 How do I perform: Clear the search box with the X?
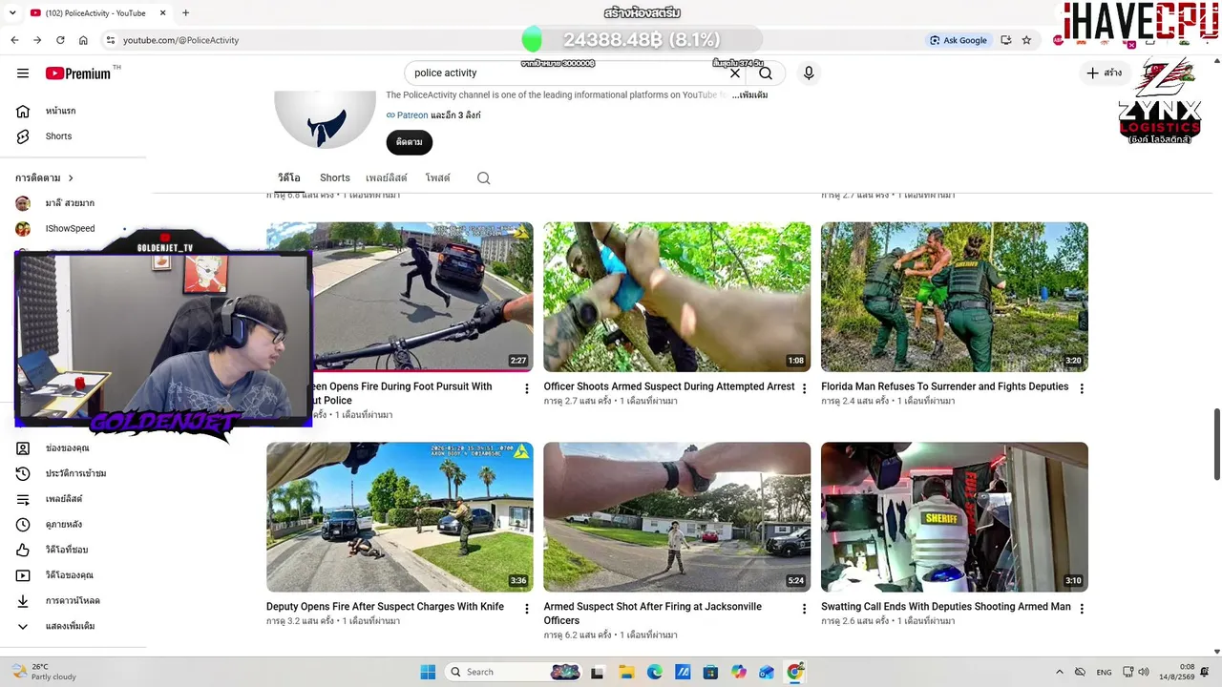pyautogui.click(x=735, y=73)
